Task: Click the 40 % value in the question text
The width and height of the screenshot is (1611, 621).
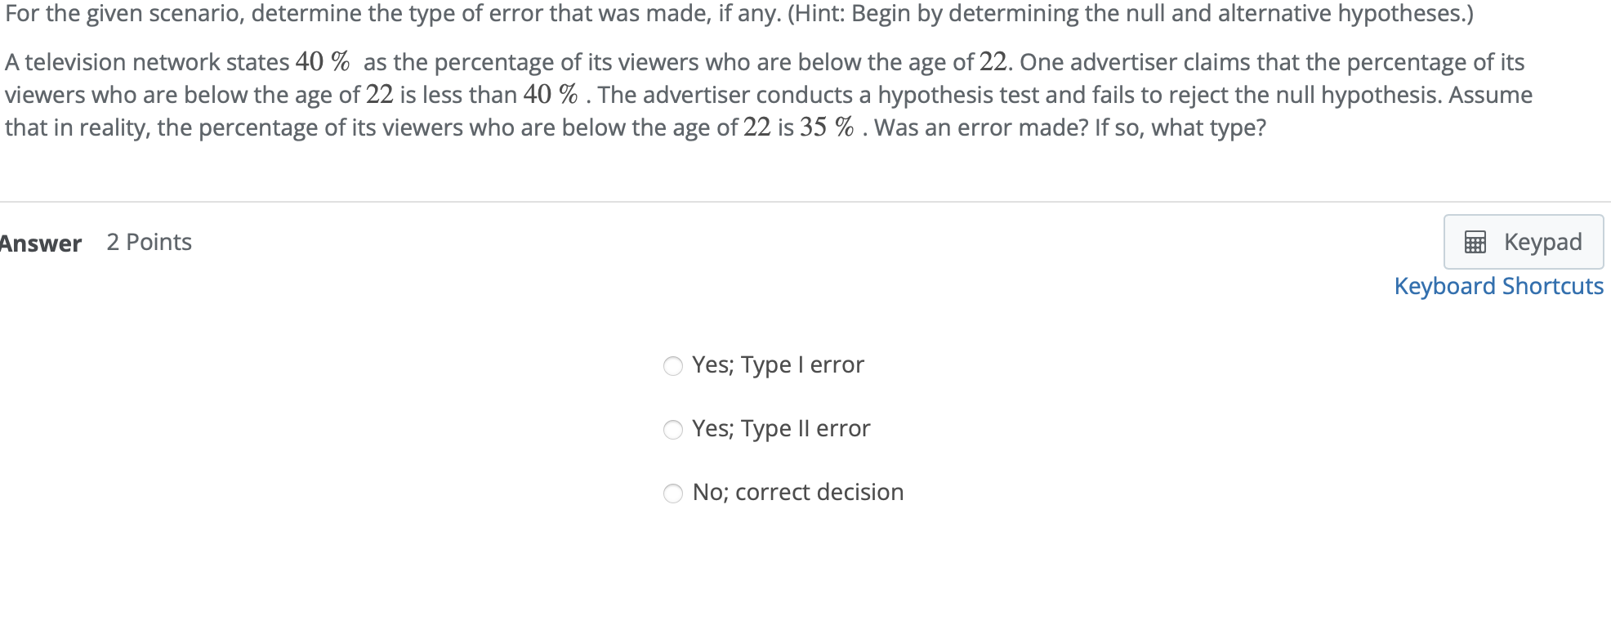Action: (x=322, y=60)
